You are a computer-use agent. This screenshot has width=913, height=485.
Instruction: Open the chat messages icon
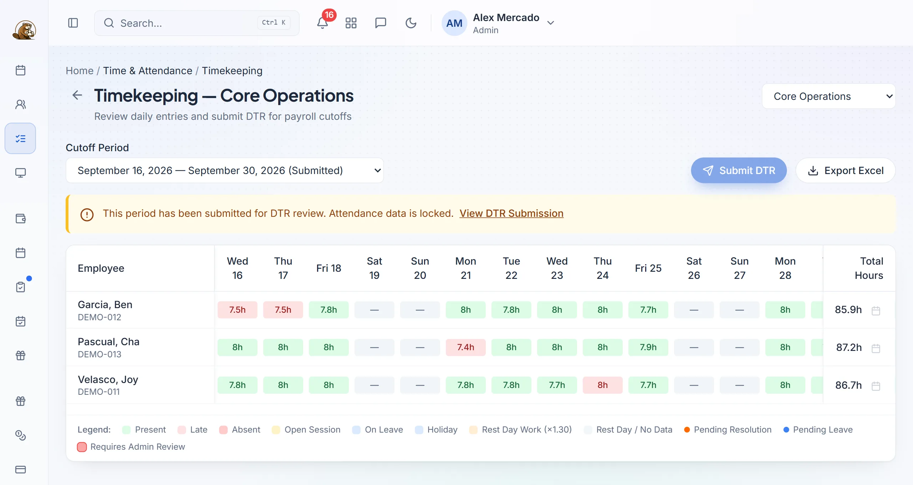[381, 23]
